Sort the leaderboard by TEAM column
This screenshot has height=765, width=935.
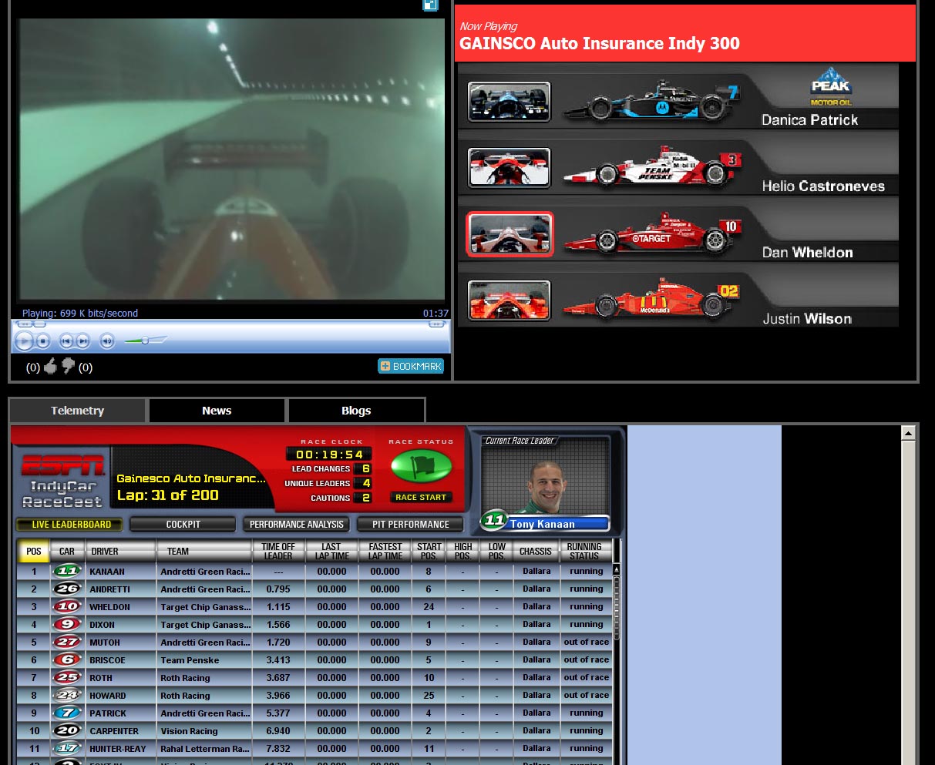tap(204, 552)
